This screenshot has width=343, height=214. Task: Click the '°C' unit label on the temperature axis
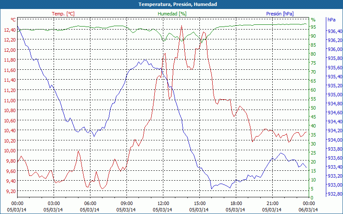13,20
